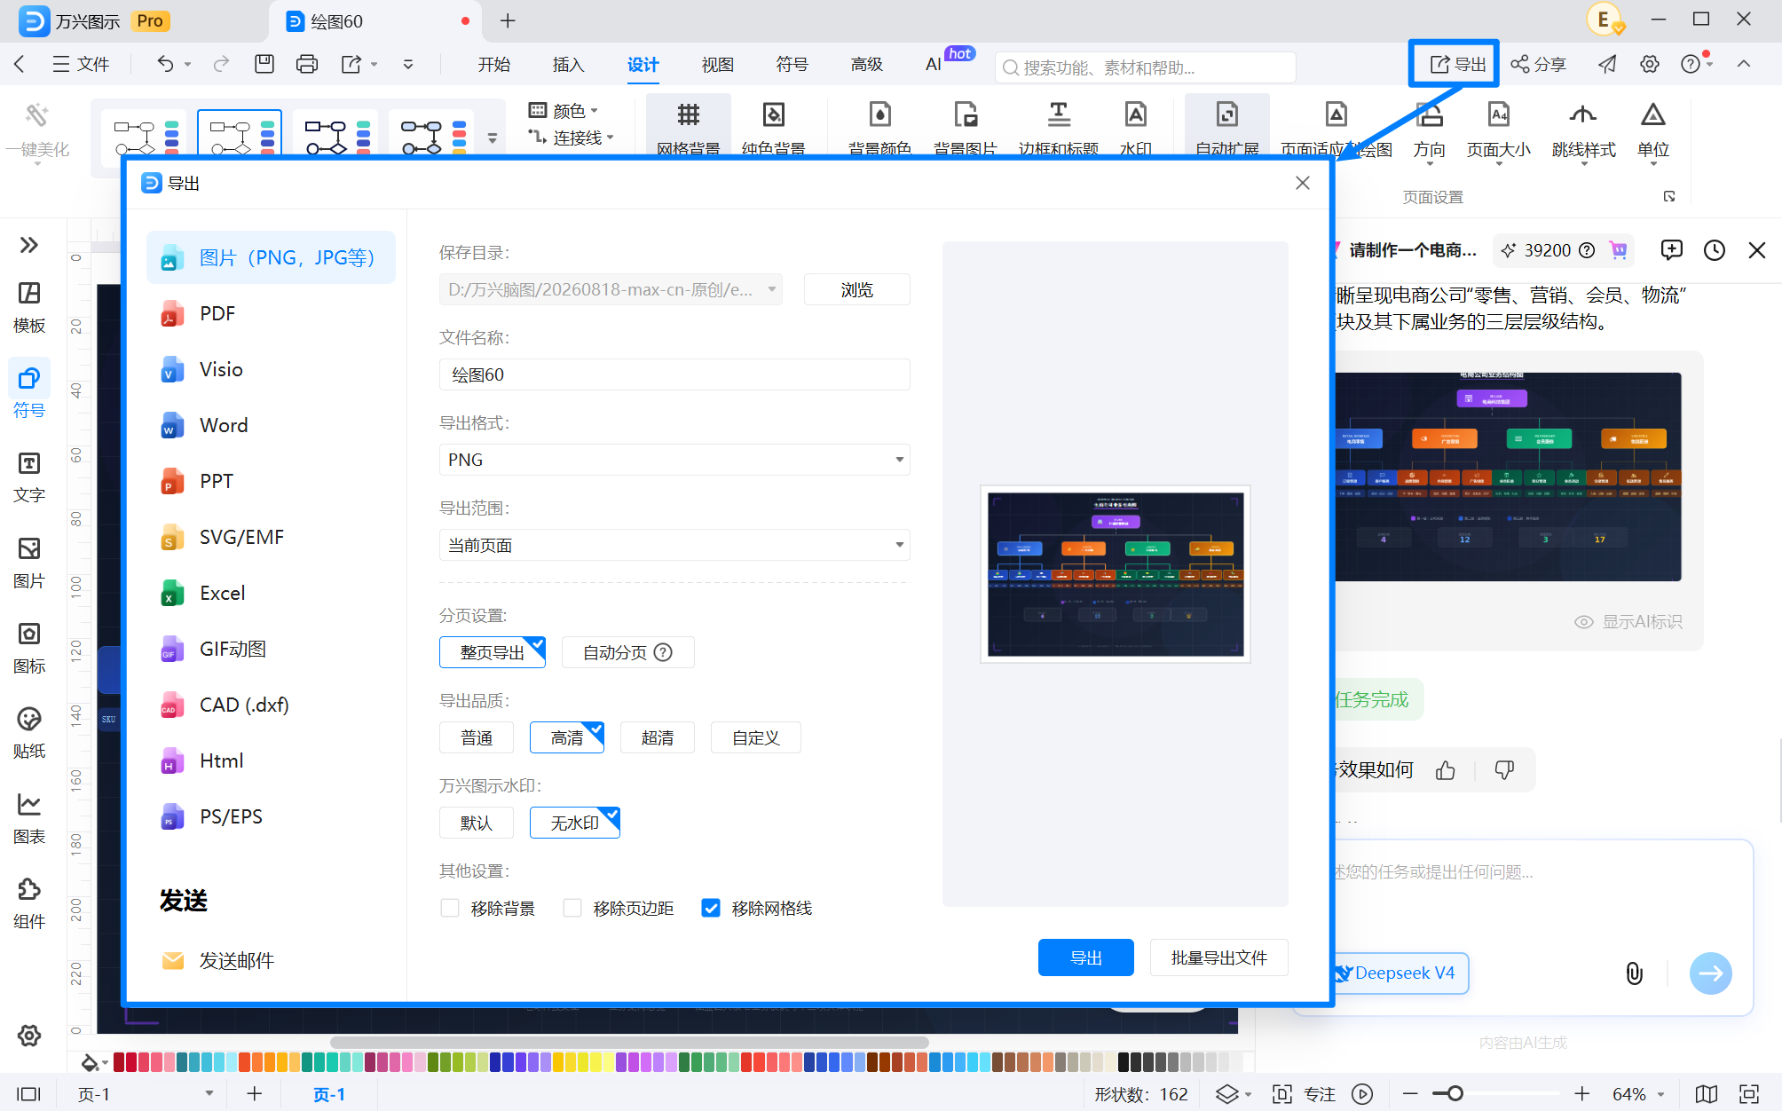The height and width of the screenshot is (1111, 1782).
Task: Choose 整页导出 full page export option
Action: (493, 652)
